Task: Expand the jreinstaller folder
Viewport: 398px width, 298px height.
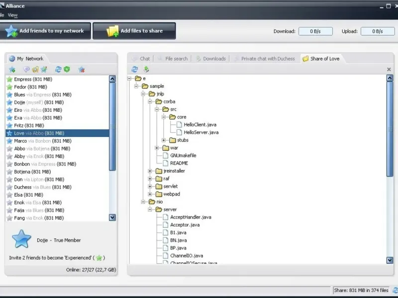Action: [150, 171]
